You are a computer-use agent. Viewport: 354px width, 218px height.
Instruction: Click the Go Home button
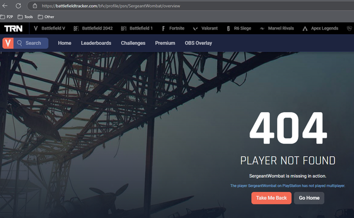pos(309,198)
